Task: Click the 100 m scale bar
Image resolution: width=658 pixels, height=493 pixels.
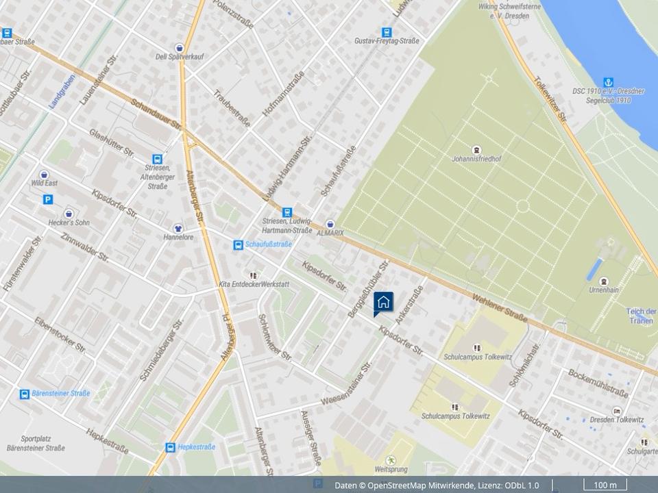Action: pyautogui.click(x=605, y=485)
